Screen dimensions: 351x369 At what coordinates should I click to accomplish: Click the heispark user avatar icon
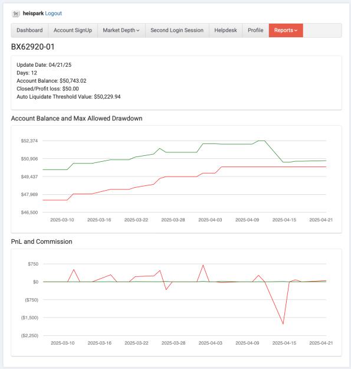coord(16,14)
